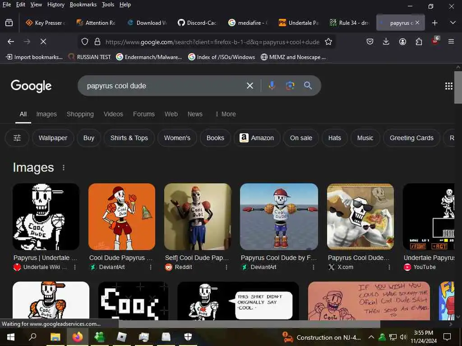This screenshot has width=462, height=346.
Task: Open the Windows Start menu
Action: click(x=11, y=337)
